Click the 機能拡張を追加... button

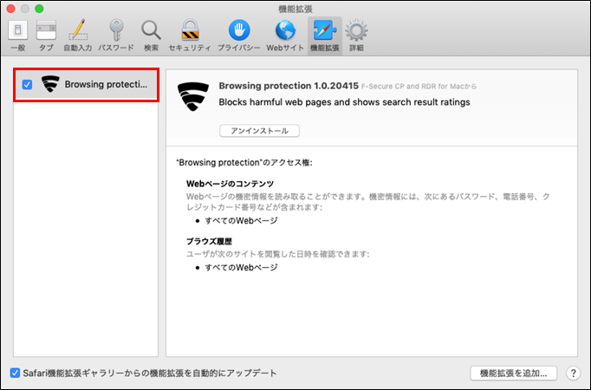513,373
